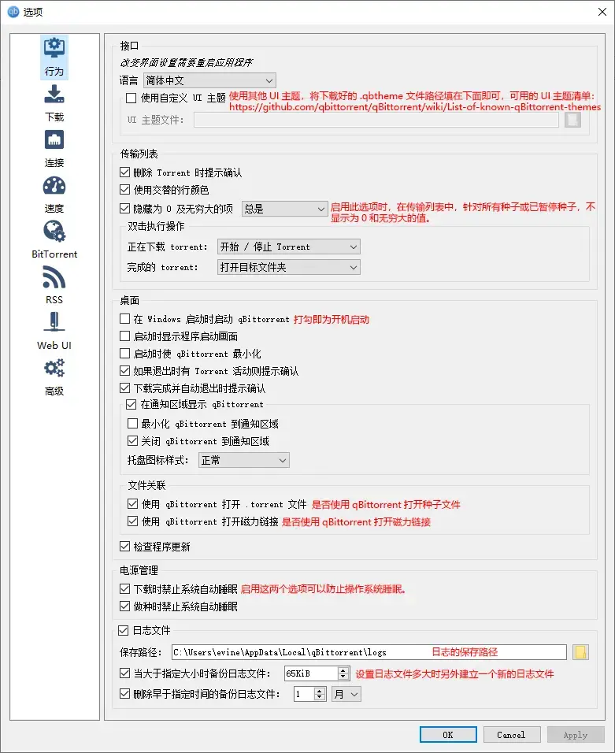
Task: Open the 月 time unit dropdown
Action: [346, 694]
